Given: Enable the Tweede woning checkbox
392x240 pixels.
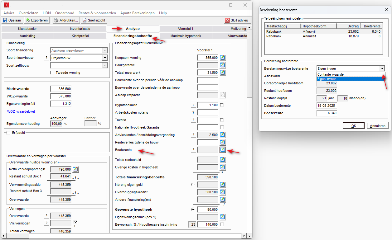Looking at the screenshot, I should pyautogui.click(x=52, y=73).
